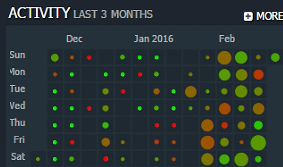Select the medium brown Friday dot in late Dec

point(106,142)
